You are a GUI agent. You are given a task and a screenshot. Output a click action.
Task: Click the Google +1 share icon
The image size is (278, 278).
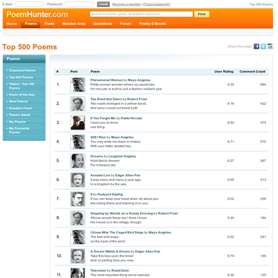point(270,46)
